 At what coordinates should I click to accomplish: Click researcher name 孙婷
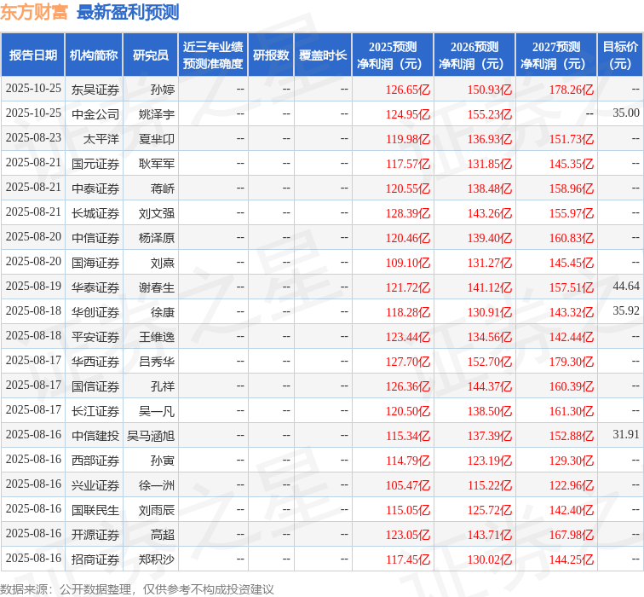pyautogui.click(x=163, y=90)
